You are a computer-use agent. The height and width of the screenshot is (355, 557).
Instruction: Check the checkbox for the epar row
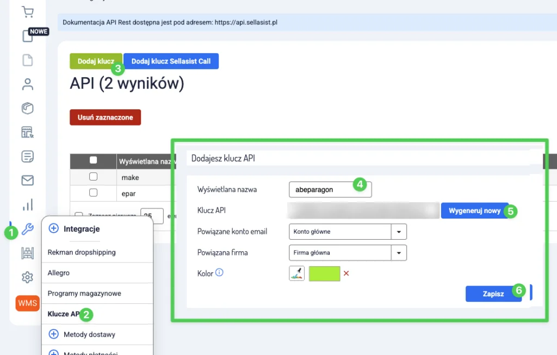click(94, 192)
